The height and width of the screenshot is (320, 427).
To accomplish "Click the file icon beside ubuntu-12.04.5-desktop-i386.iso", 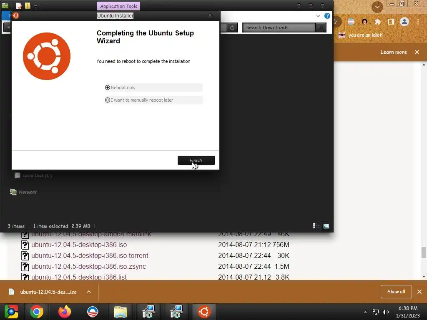I will point(25,245).
